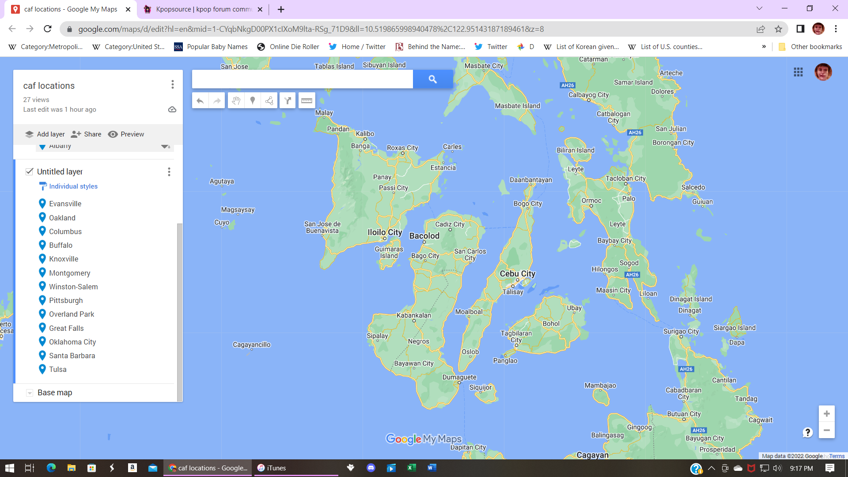Open the Chrome tab search dropdown
Image resolution: width=848 pixels, height=477 pixels.
coord(759,8)
